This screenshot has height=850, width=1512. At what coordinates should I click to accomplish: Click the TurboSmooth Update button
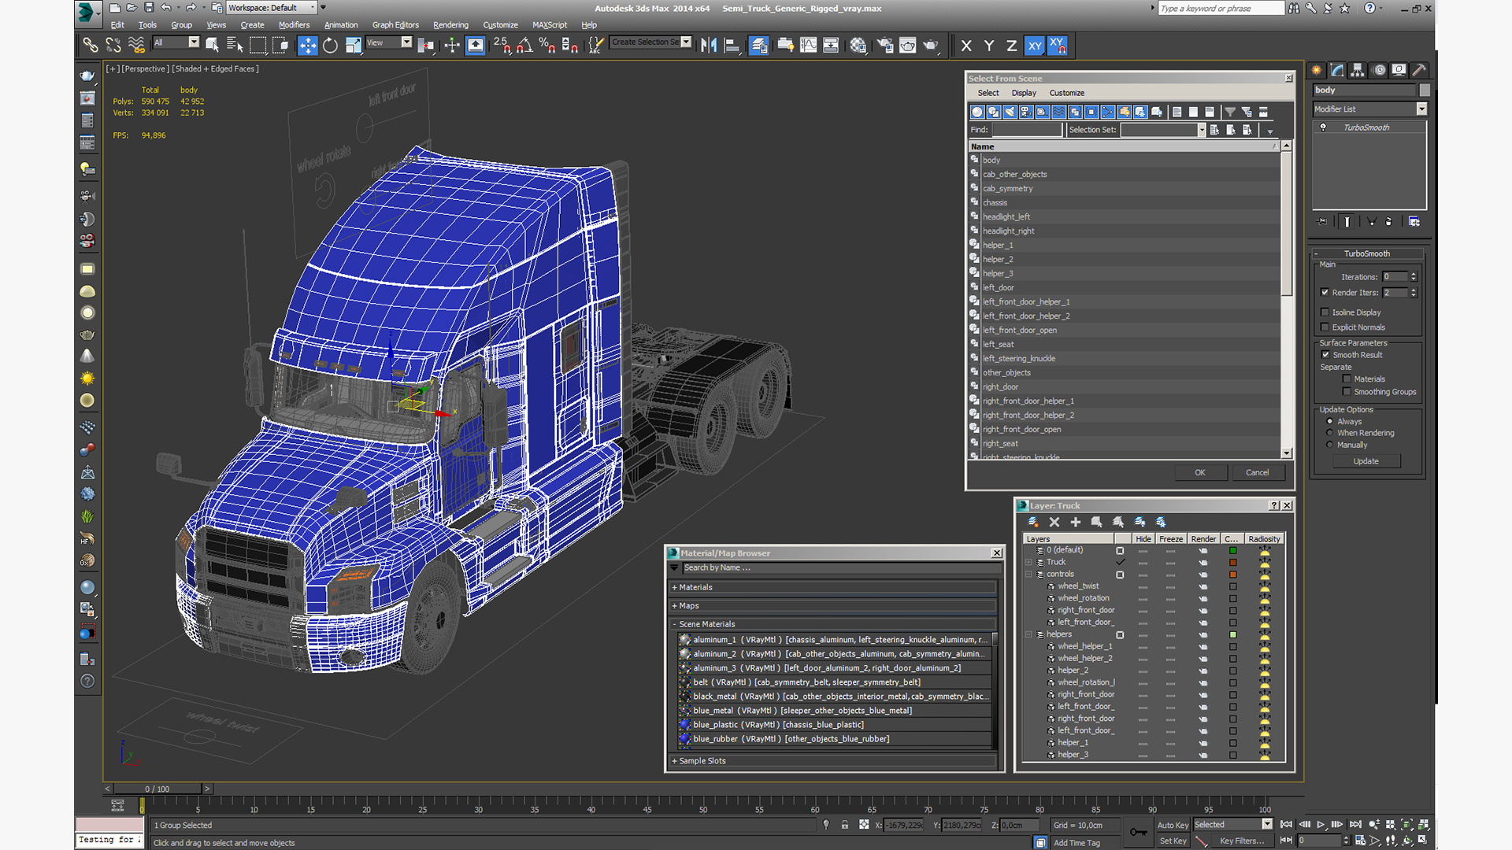(1366, 461)
